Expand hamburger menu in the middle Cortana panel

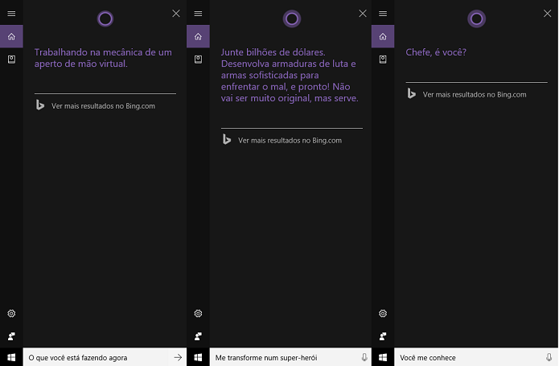pyautogui.click(x=198, y=14)
